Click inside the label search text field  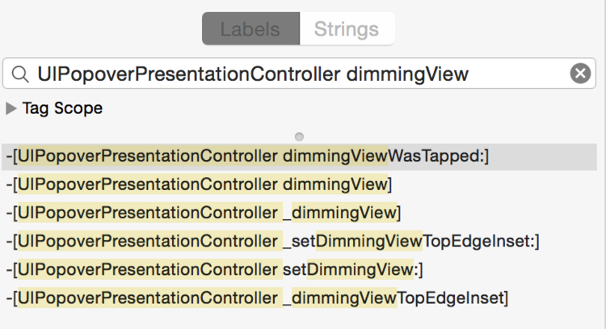pyautogui.click(x=299, y=74)
